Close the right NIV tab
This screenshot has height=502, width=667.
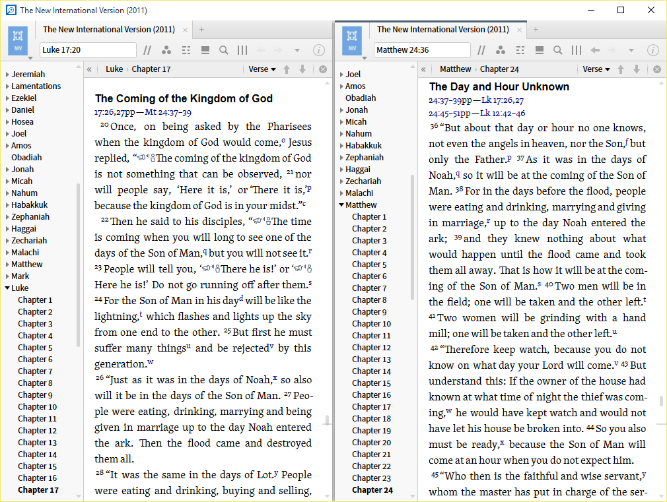click(x=519, y=30)
